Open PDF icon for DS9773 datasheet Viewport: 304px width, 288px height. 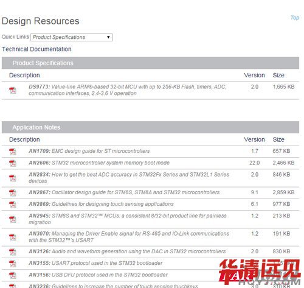click(13, 90)
